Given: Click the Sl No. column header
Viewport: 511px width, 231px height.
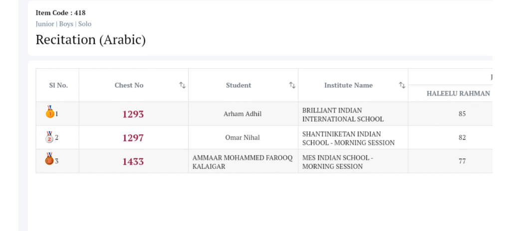Looking at the screenshot, I should [x=58, y=85].
